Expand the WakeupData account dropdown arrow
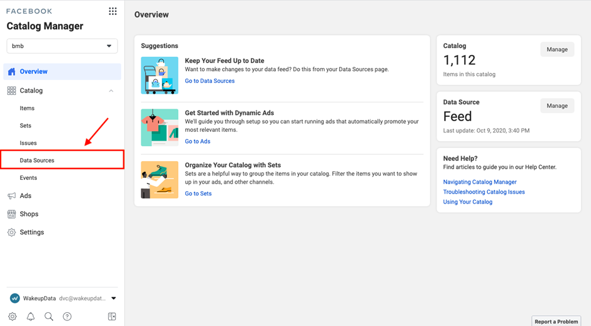This screenshot has width=591, height=326. [x=113, y=298]
